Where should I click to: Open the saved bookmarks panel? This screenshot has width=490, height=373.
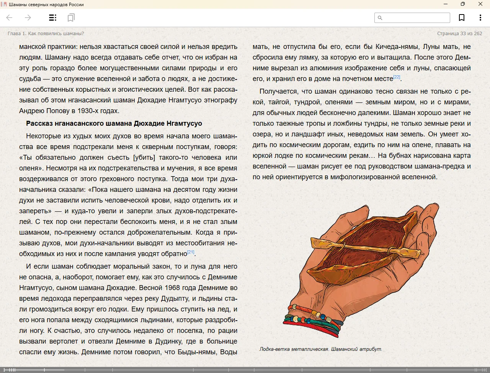(71, 18)
